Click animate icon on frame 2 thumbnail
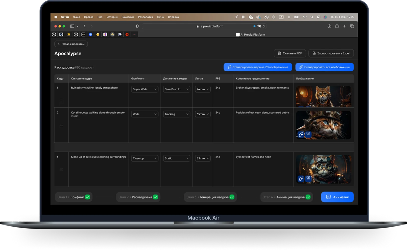407x251 pixels. 308,134
